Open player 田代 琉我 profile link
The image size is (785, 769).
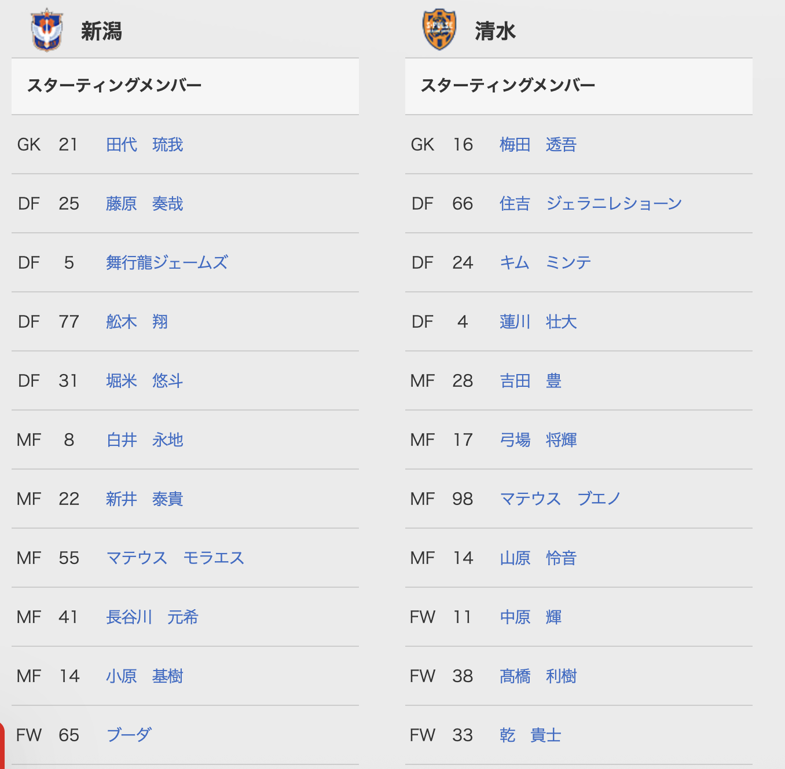[145, 145]
